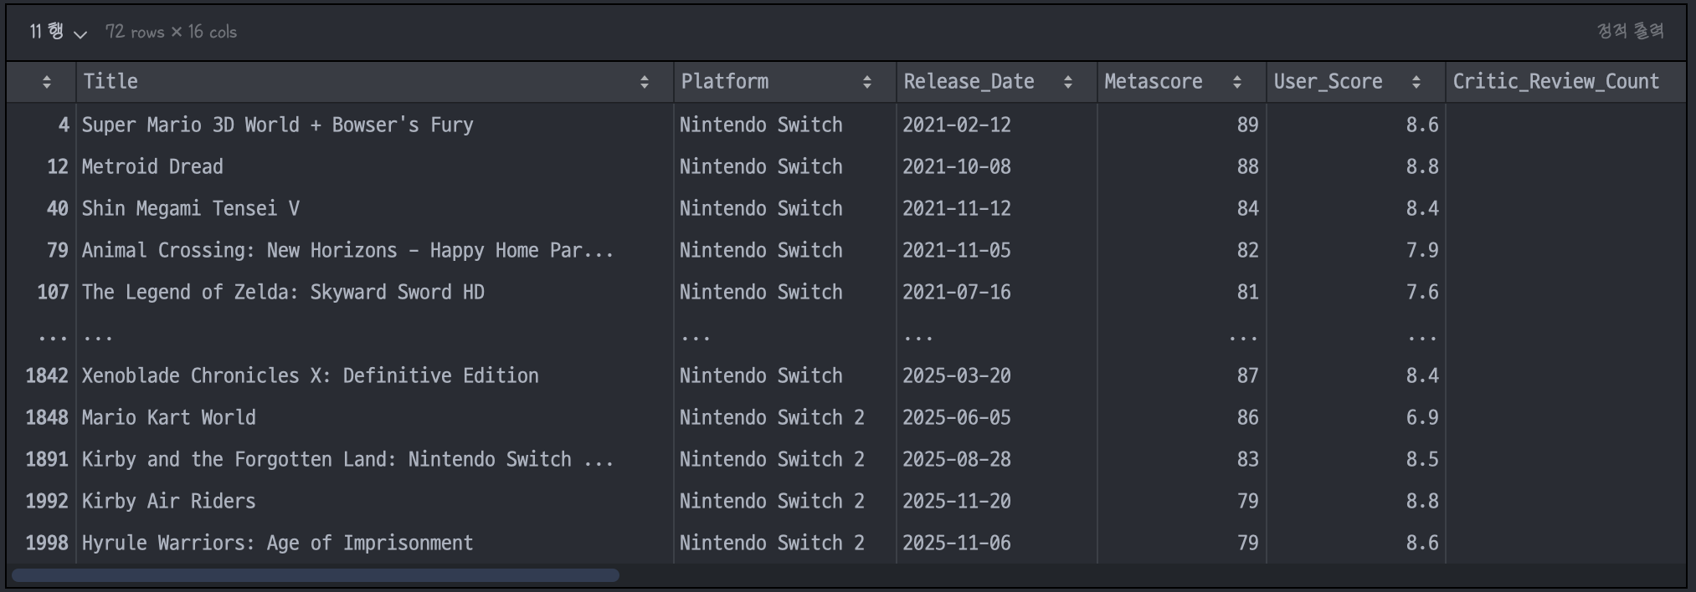The width and height of the screenshot is (1696, 592).
Task: Click the Critic_Review_Count column header
Action: [x=1565, y=82]
